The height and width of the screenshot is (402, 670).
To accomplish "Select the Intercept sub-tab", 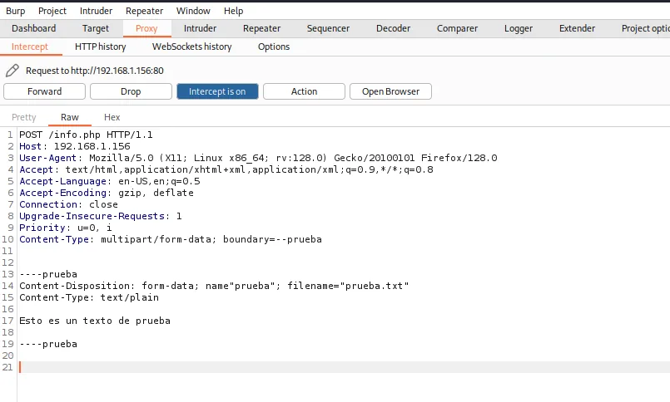I will click(x=30, y=47).
